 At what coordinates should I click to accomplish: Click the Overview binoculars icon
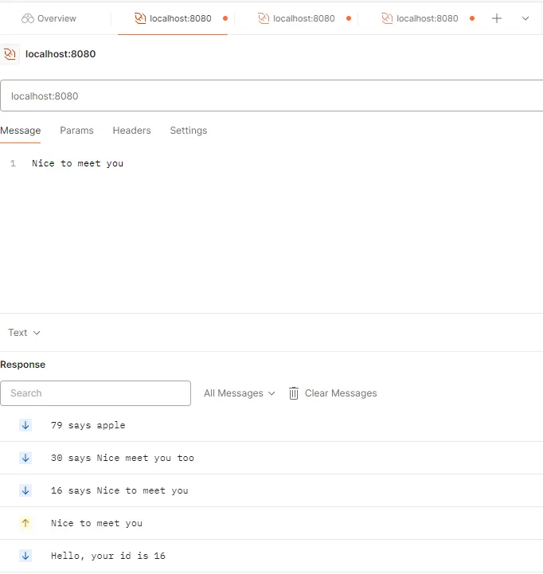click(27, 18)
